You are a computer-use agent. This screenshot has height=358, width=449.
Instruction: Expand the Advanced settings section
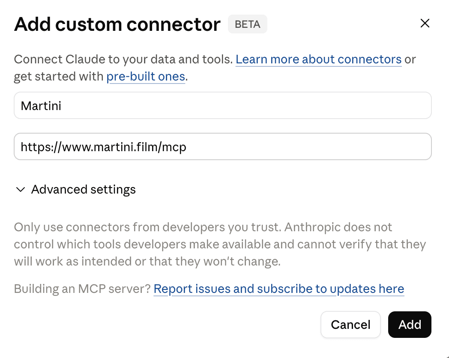tap(75, 189)
